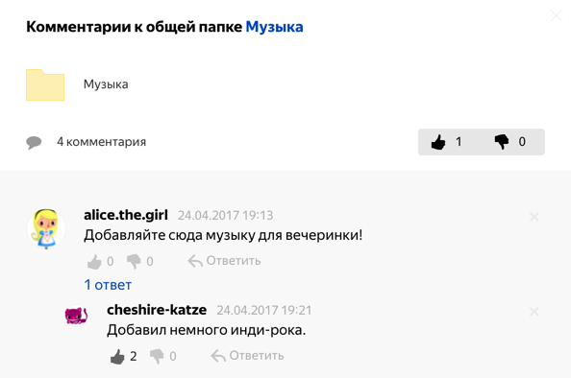Image resolution: width=571 pixels, height=378 pixels.
Task: Click alice.the.girl's avatar
Action: (46, 228)
